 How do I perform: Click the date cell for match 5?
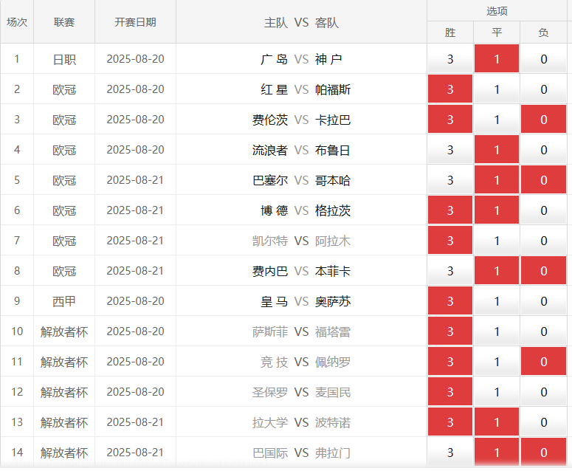point(135,180)
